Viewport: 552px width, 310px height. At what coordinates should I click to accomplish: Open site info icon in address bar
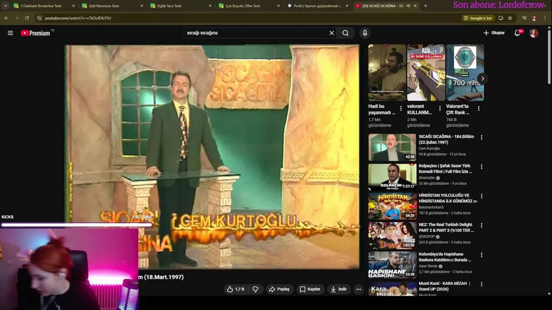coord(39,18)
